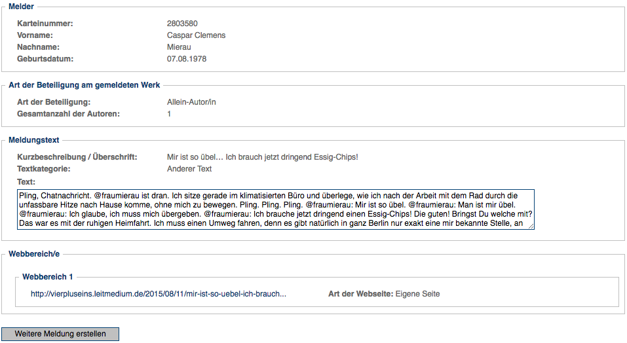
Task: Click the 'Melder' section heading
Action: point(22,7)
